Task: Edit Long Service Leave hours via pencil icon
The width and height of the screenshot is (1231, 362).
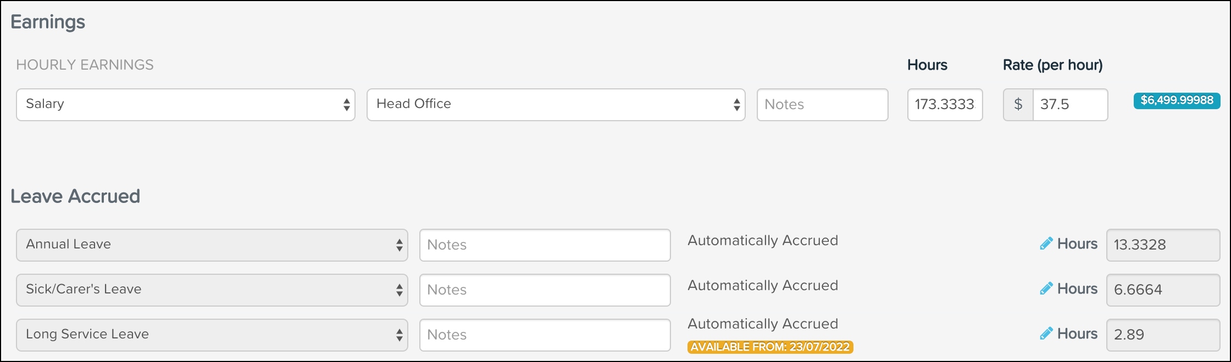Action: click(x=1046, y=333)
